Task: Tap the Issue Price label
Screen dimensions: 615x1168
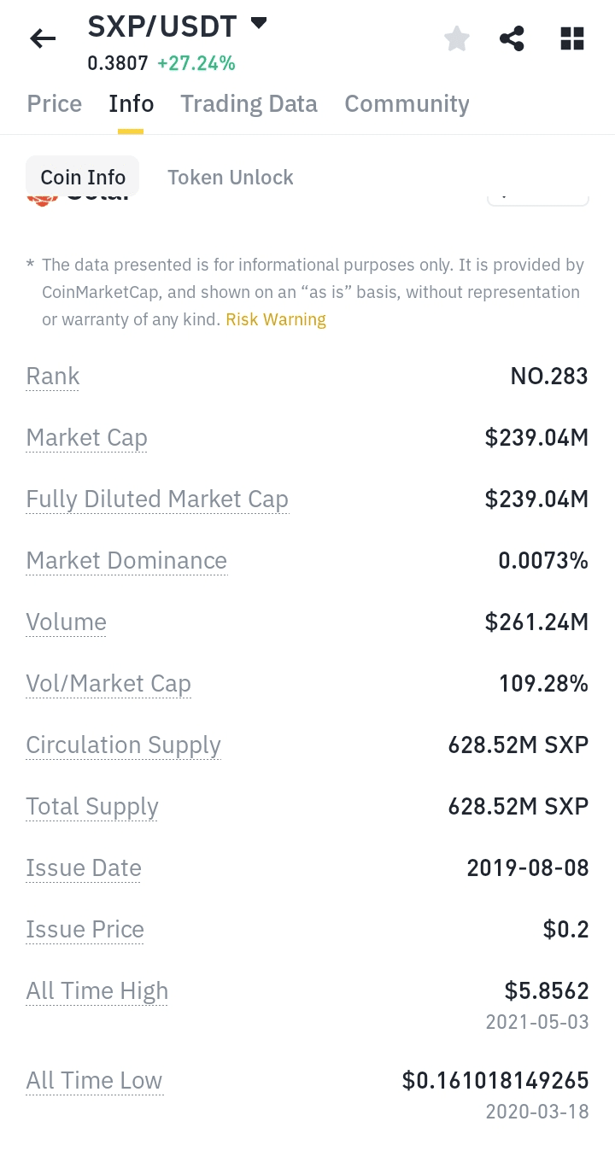Action: point(85,930)
